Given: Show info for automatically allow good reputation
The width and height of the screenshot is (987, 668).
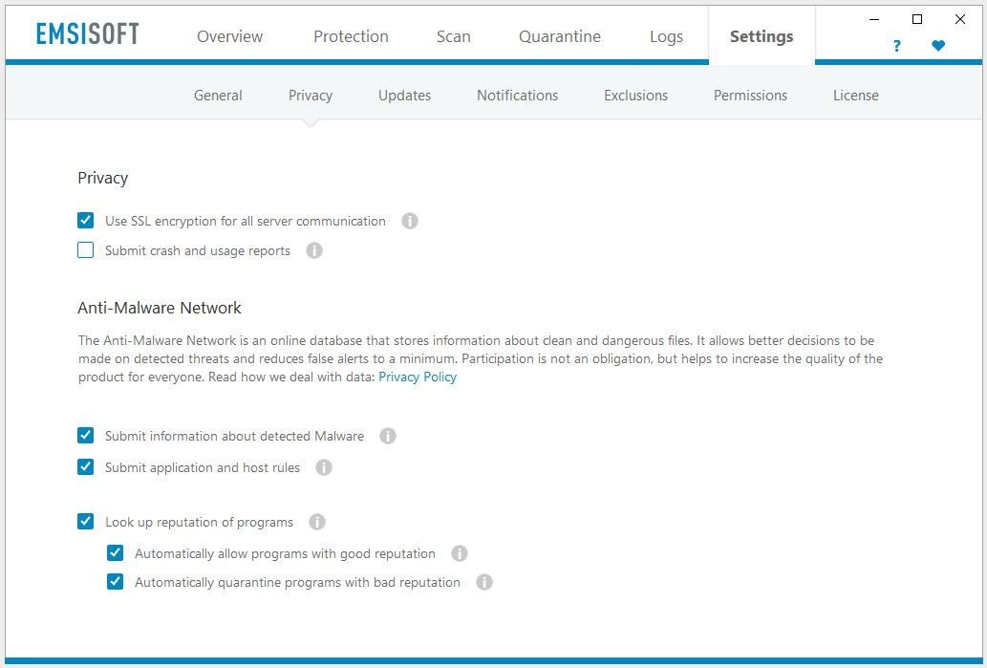Looking at the screenshot, I should [x=460, y=553].
